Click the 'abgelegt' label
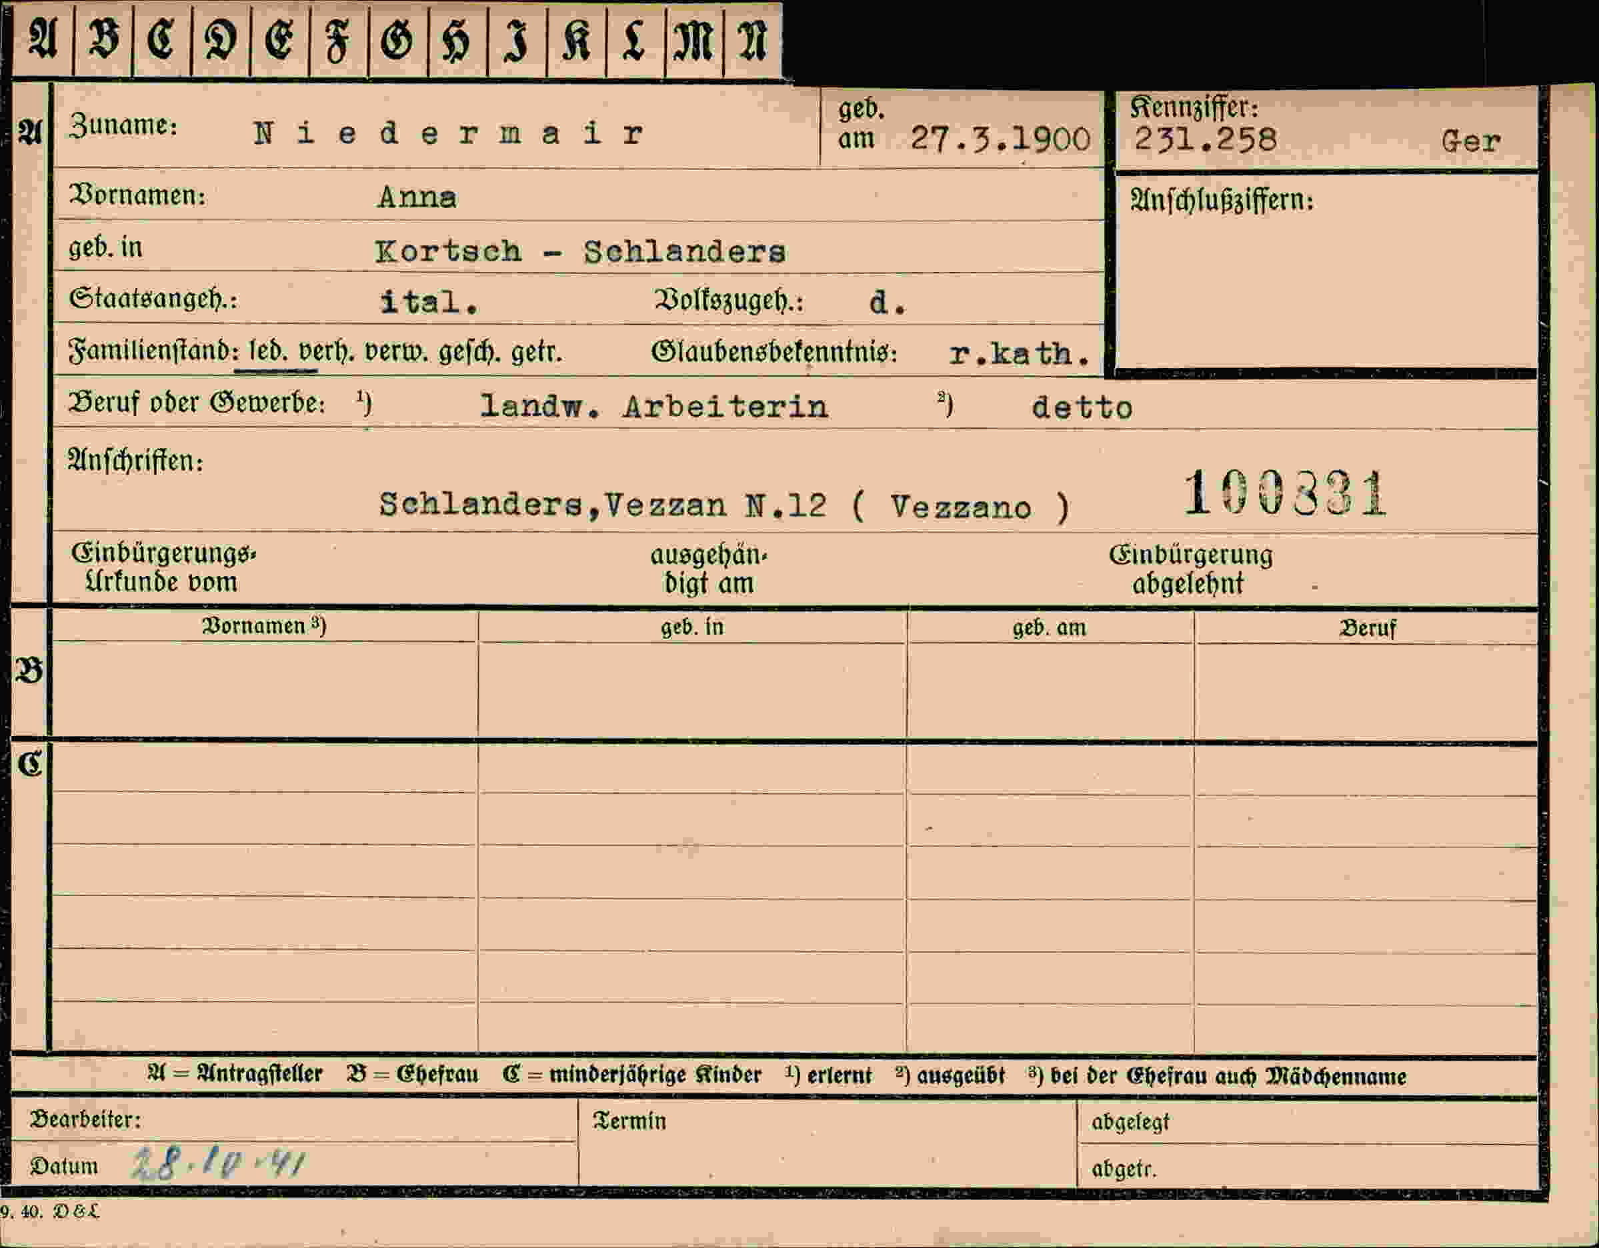Screen dimensions: 1599x1248 [x=1130, y=1122]
